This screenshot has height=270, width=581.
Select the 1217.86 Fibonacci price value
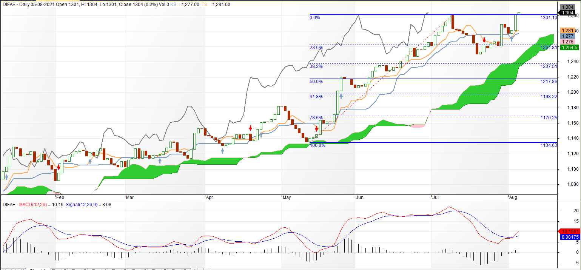point(549,81)
